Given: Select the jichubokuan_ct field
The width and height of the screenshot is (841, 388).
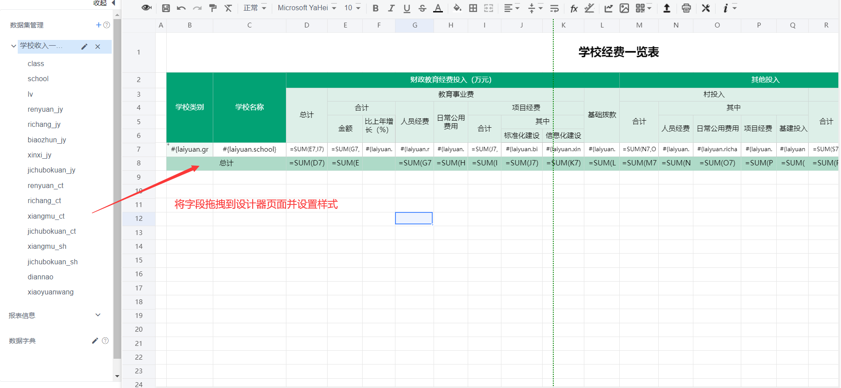Looking at the screenshot, I should 51,231.
